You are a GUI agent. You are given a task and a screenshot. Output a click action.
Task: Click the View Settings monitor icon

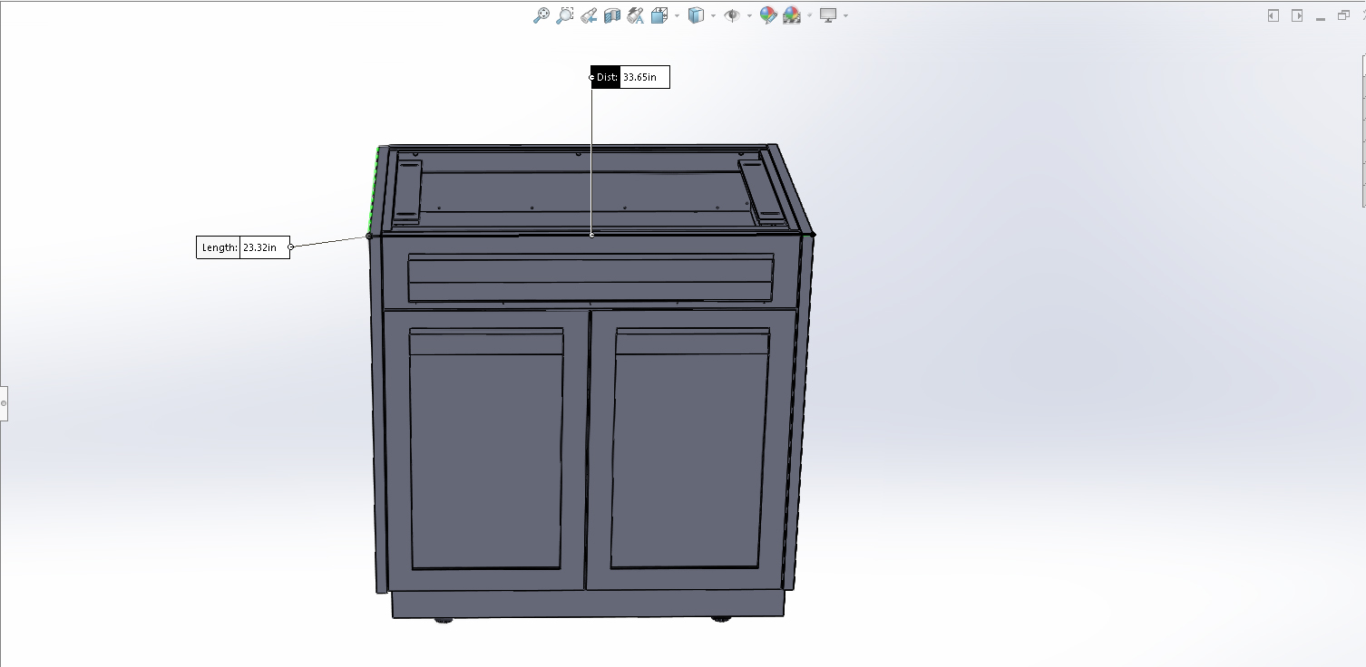pyautogui.click(x=828, y=15)
